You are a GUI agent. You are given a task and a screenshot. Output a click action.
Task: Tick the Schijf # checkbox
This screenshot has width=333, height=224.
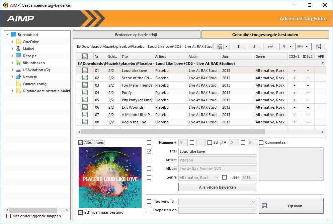[x=210, y=142]
